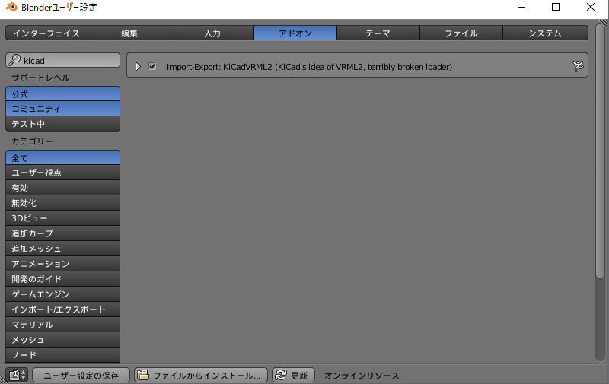
Task: Open the アドオン tab
Action: point(295,33)
